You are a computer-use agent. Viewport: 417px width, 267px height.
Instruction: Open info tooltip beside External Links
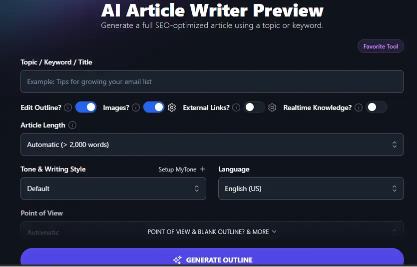coord(236,107)
